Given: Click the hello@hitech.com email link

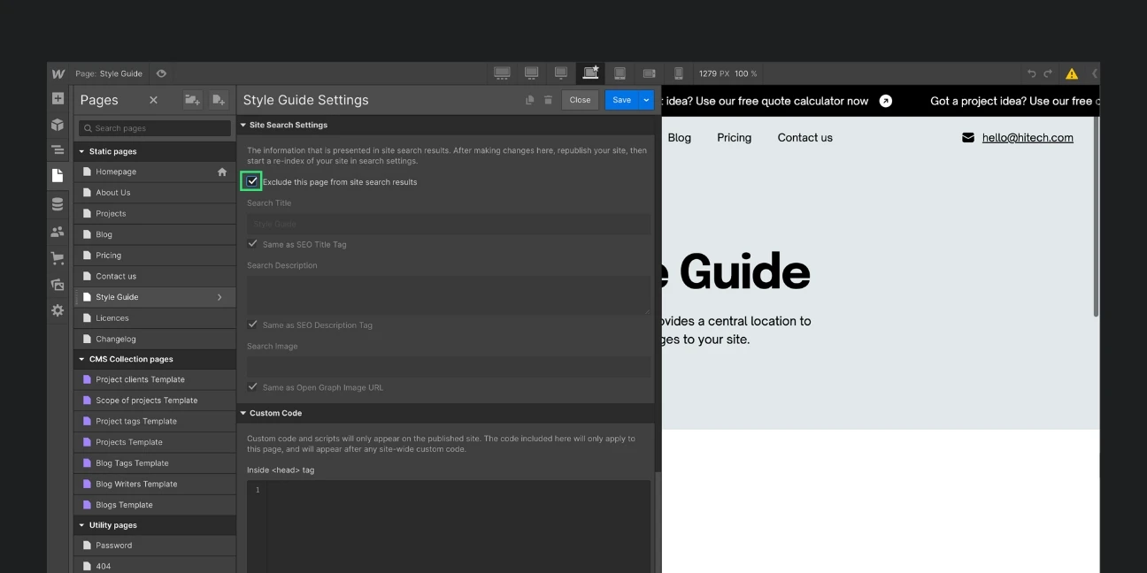Looking at the screenshot, I should (x=1028, y=138).
